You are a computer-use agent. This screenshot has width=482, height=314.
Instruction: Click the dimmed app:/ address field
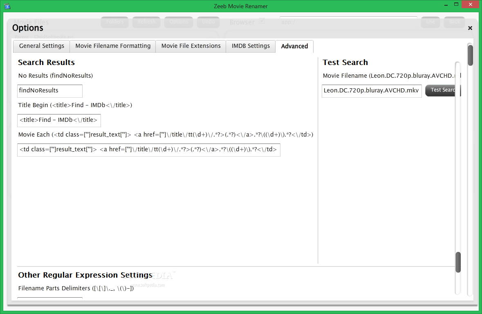(348, 22)
